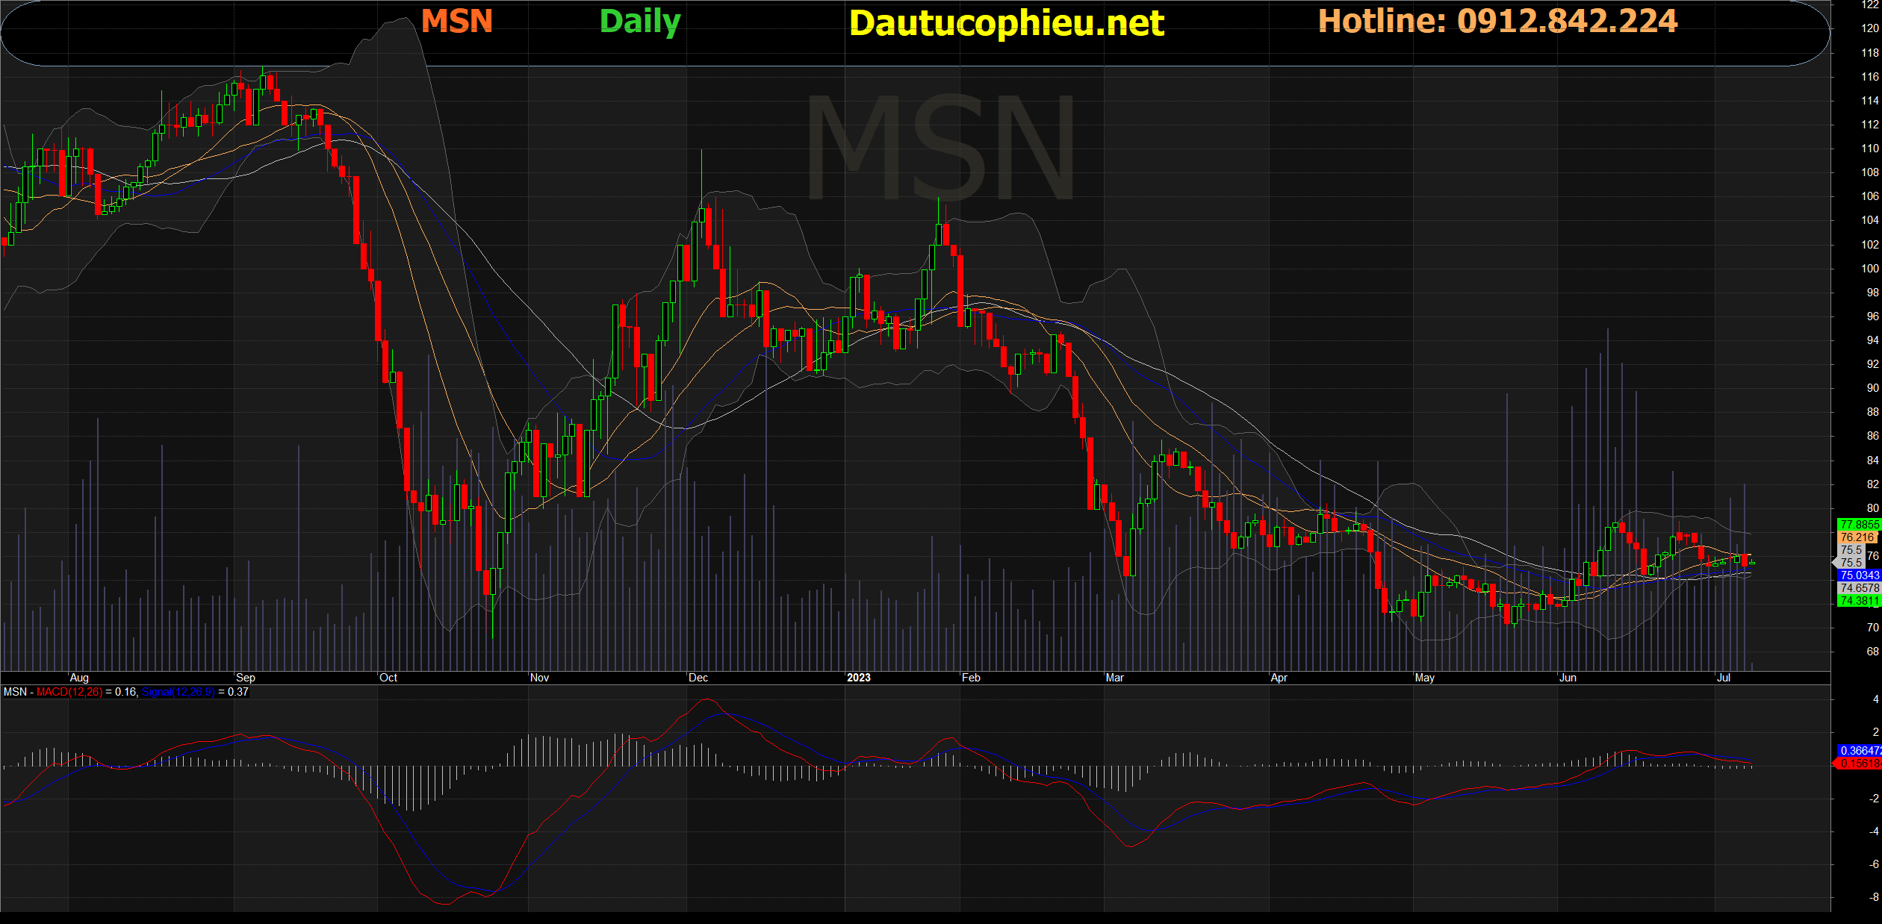Click the -2 MACD axis label
1882x924 pixels.
pyautogui.click(x=1874, y=799)
